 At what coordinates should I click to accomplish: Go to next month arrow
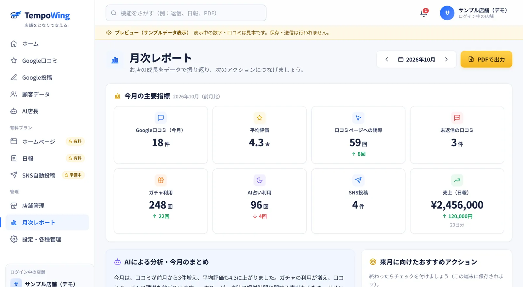click(x=446, y=59)
